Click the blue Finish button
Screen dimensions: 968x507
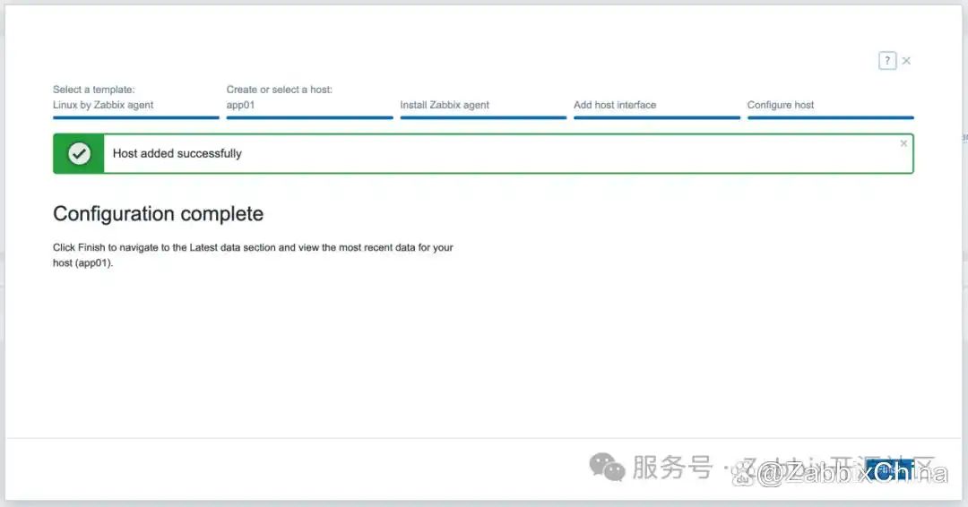(x=890, y=470)
